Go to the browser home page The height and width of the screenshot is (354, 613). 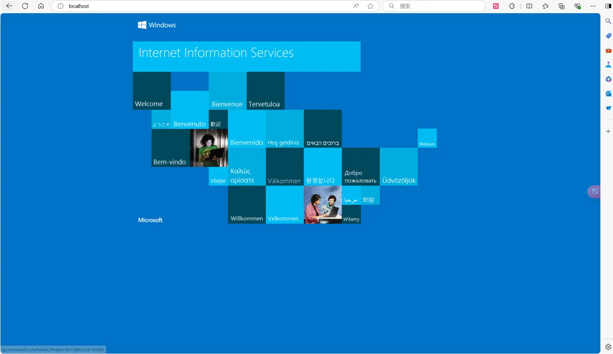(41, 6)
